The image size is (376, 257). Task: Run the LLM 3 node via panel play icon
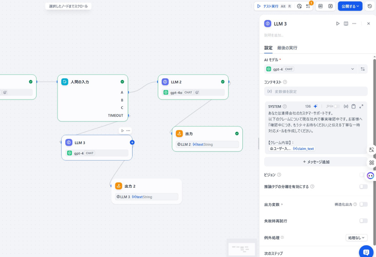[x=338, y=23]
